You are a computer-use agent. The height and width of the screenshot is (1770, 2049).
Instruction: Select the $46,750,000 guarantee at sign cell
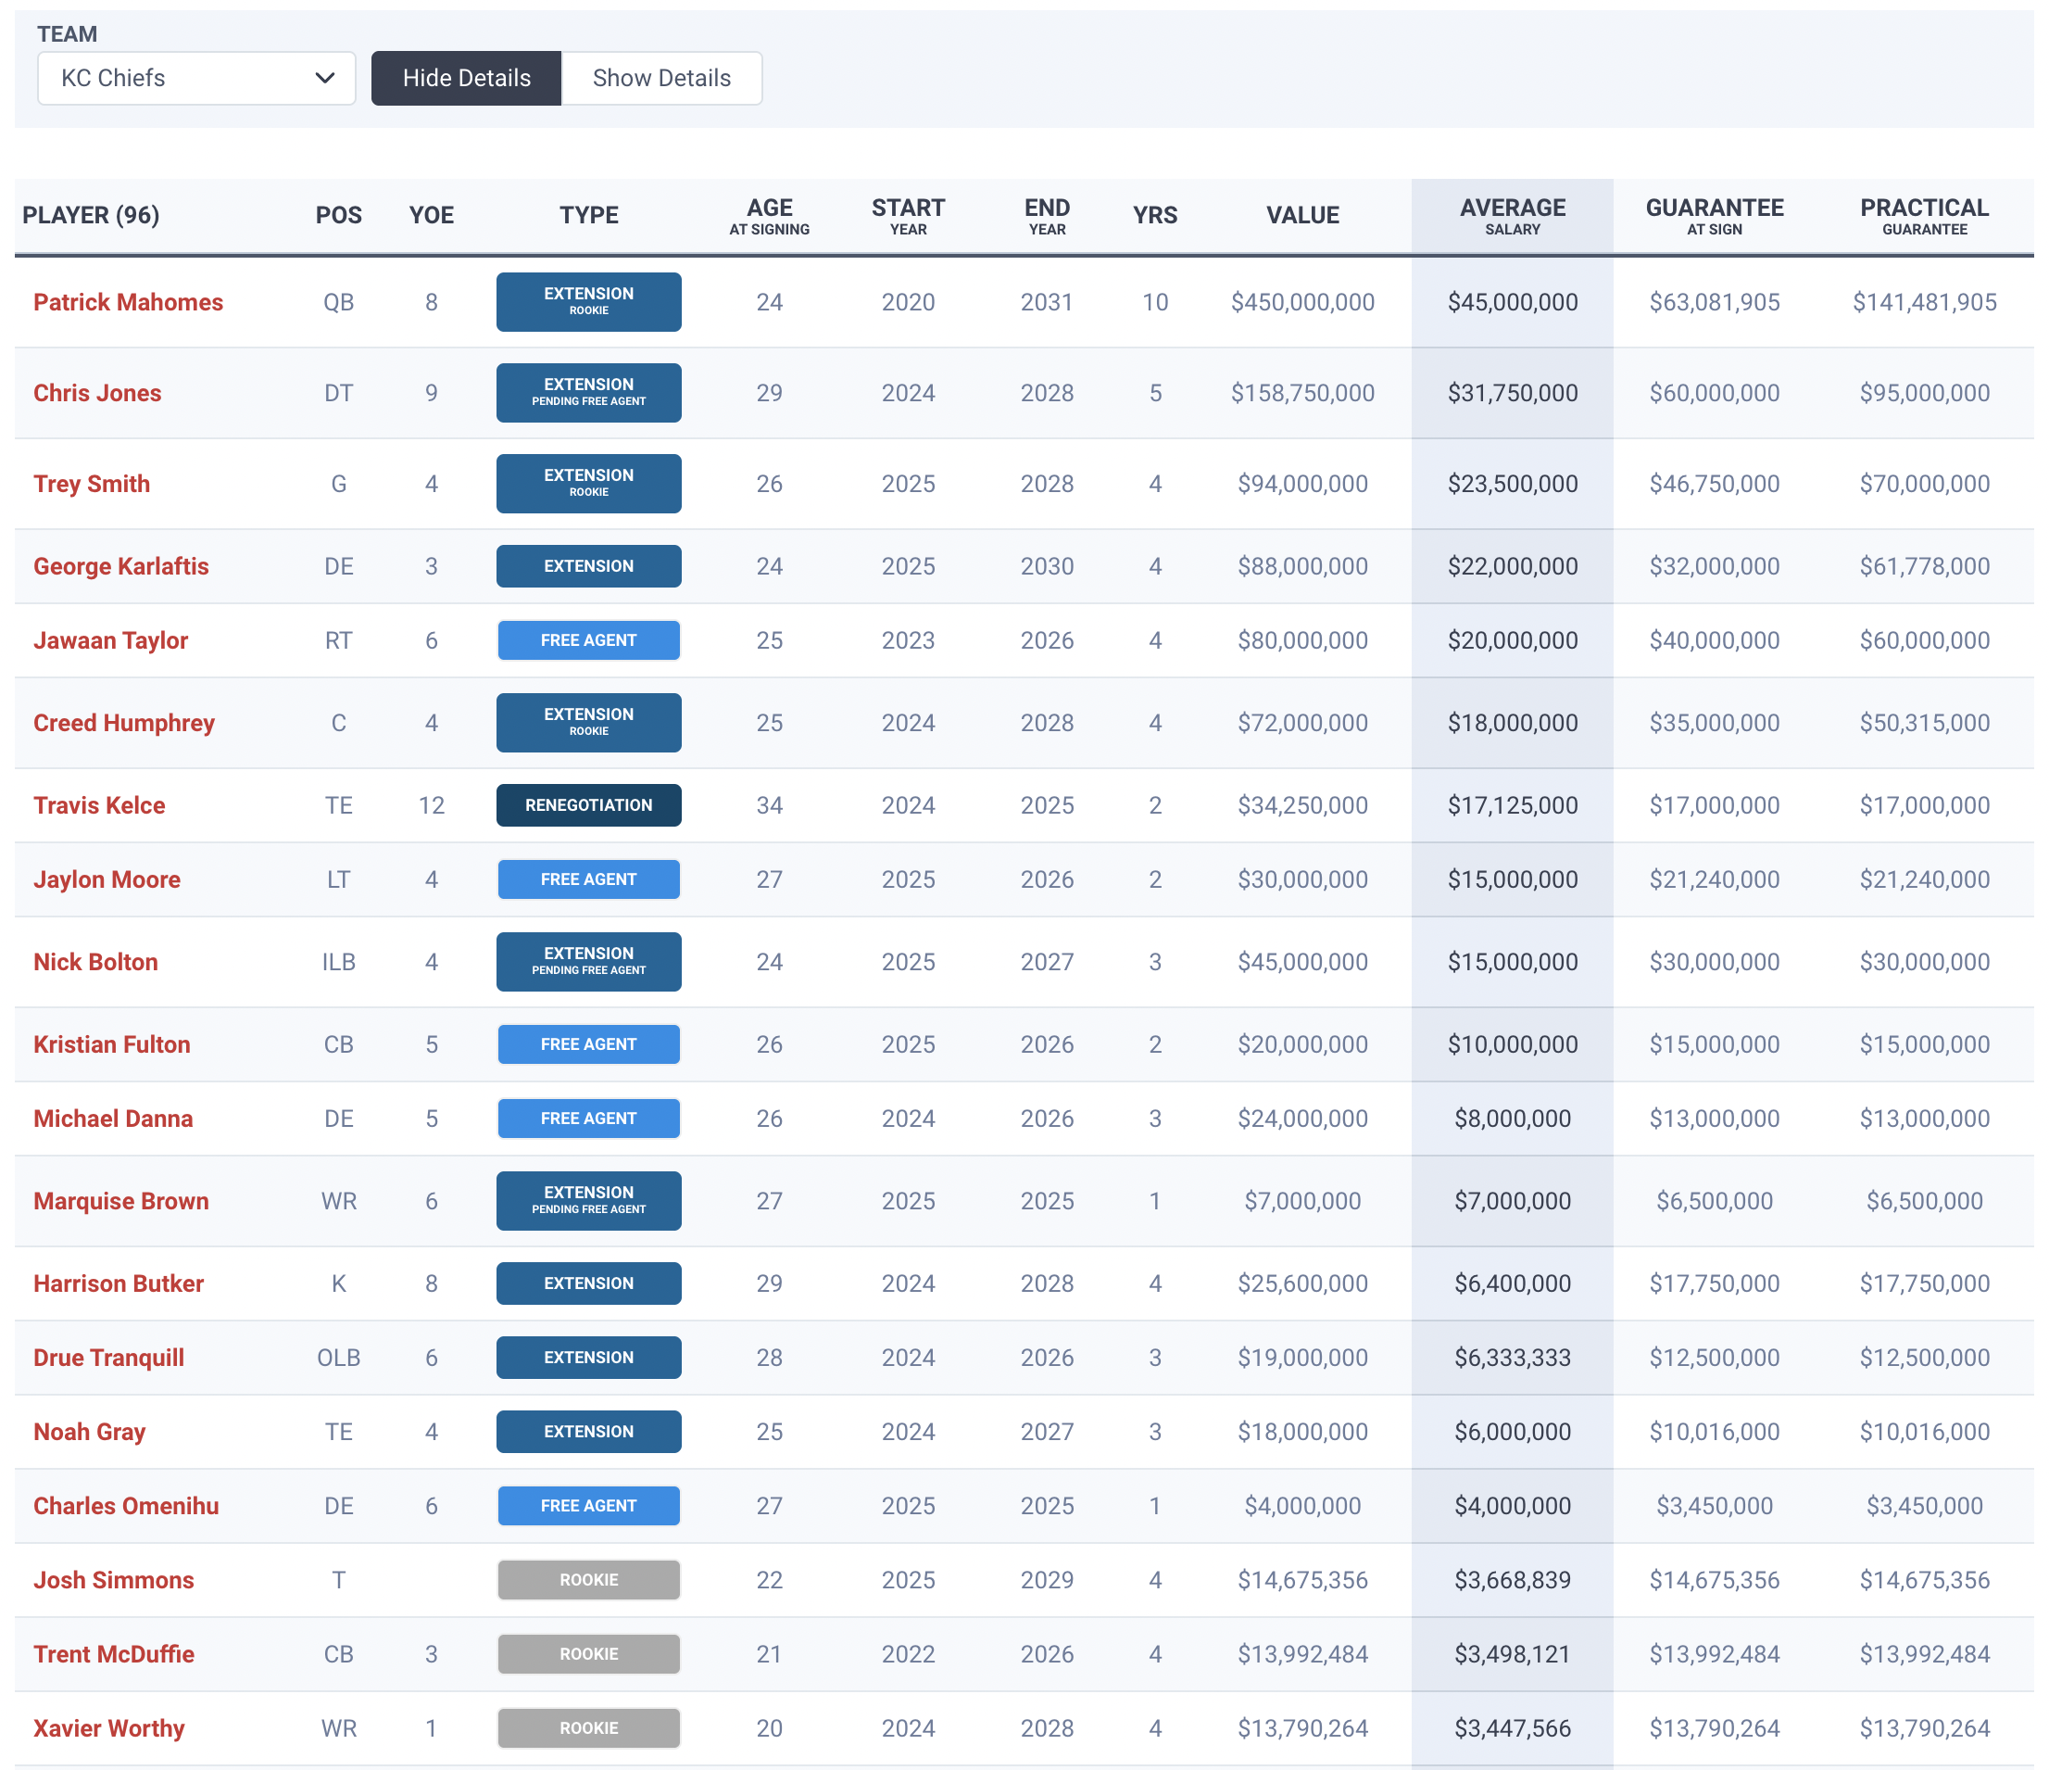pos(1714,484)
